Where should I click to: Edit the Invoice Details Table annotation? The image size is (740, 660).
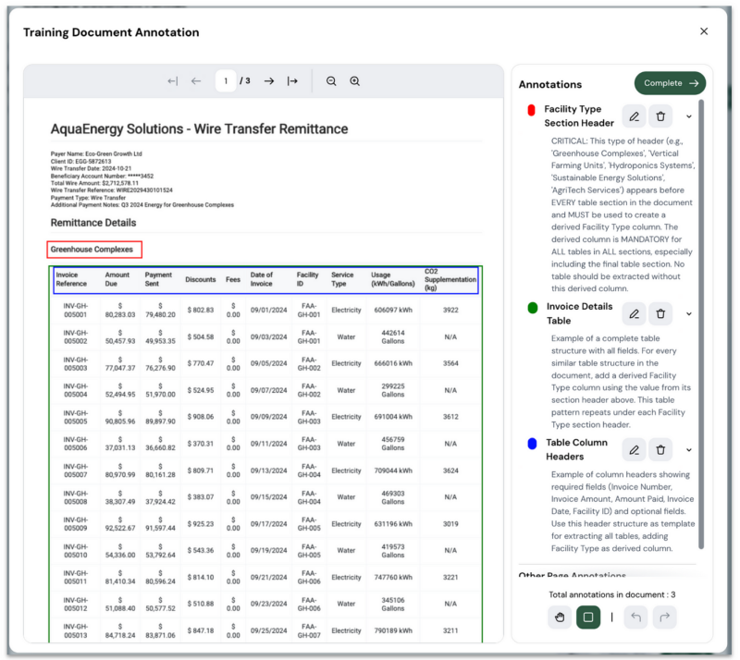pyautogui.click(x=634, y=313)
